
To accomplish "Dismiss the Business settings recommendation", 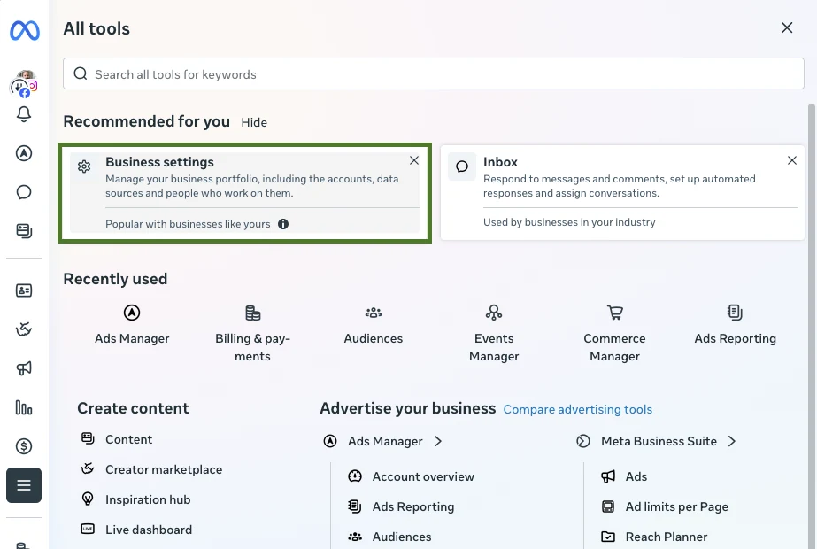I will [x=414, y=160].
